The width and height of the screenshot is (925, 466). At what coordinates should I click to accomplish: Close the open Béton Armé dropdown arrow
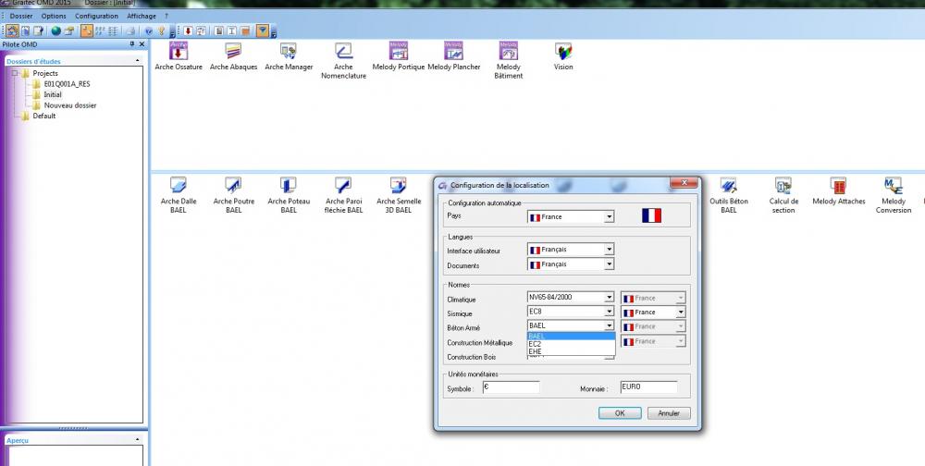609,325
